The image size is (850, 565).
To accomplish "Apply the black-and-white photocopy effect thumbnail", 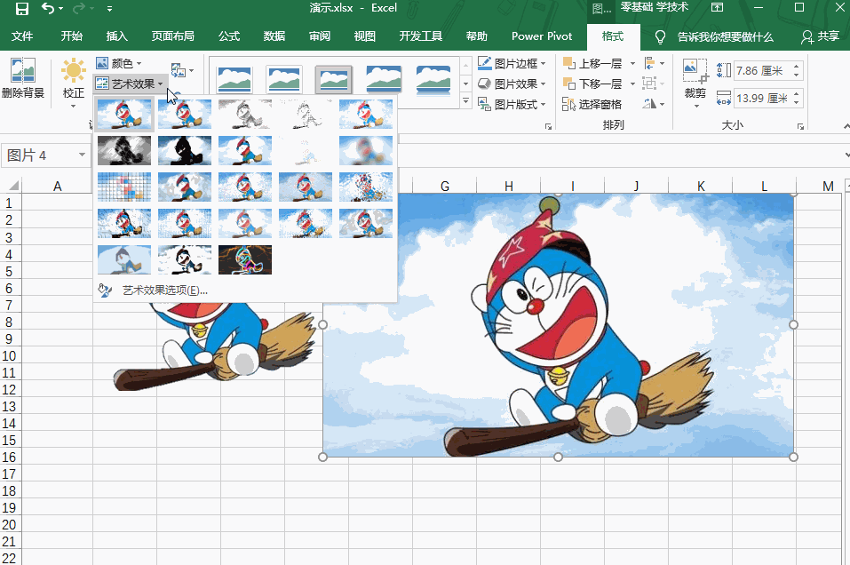I will point(185,259).
